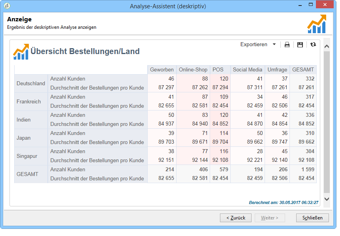Click Indien Geworben value 84 937

point(166,124)
